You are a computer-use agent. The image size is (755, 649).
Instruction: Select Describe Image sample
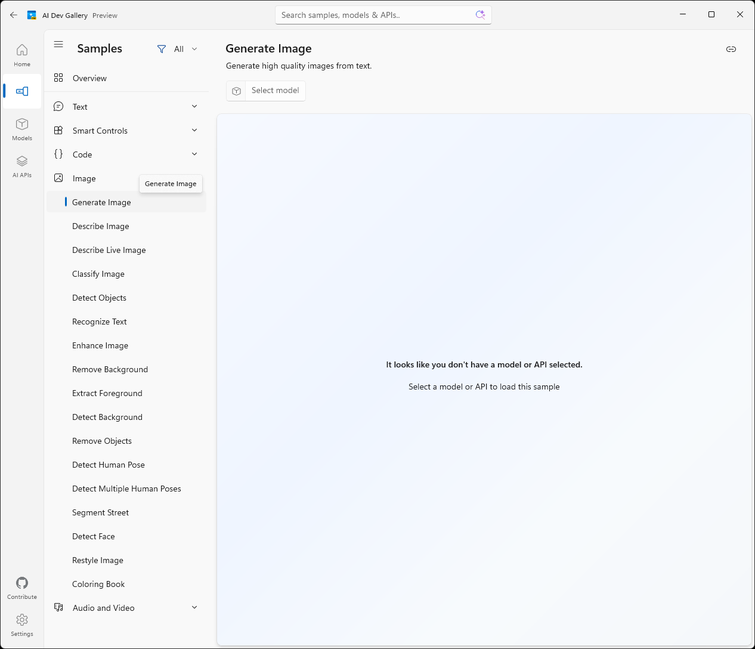pos(126,226)
